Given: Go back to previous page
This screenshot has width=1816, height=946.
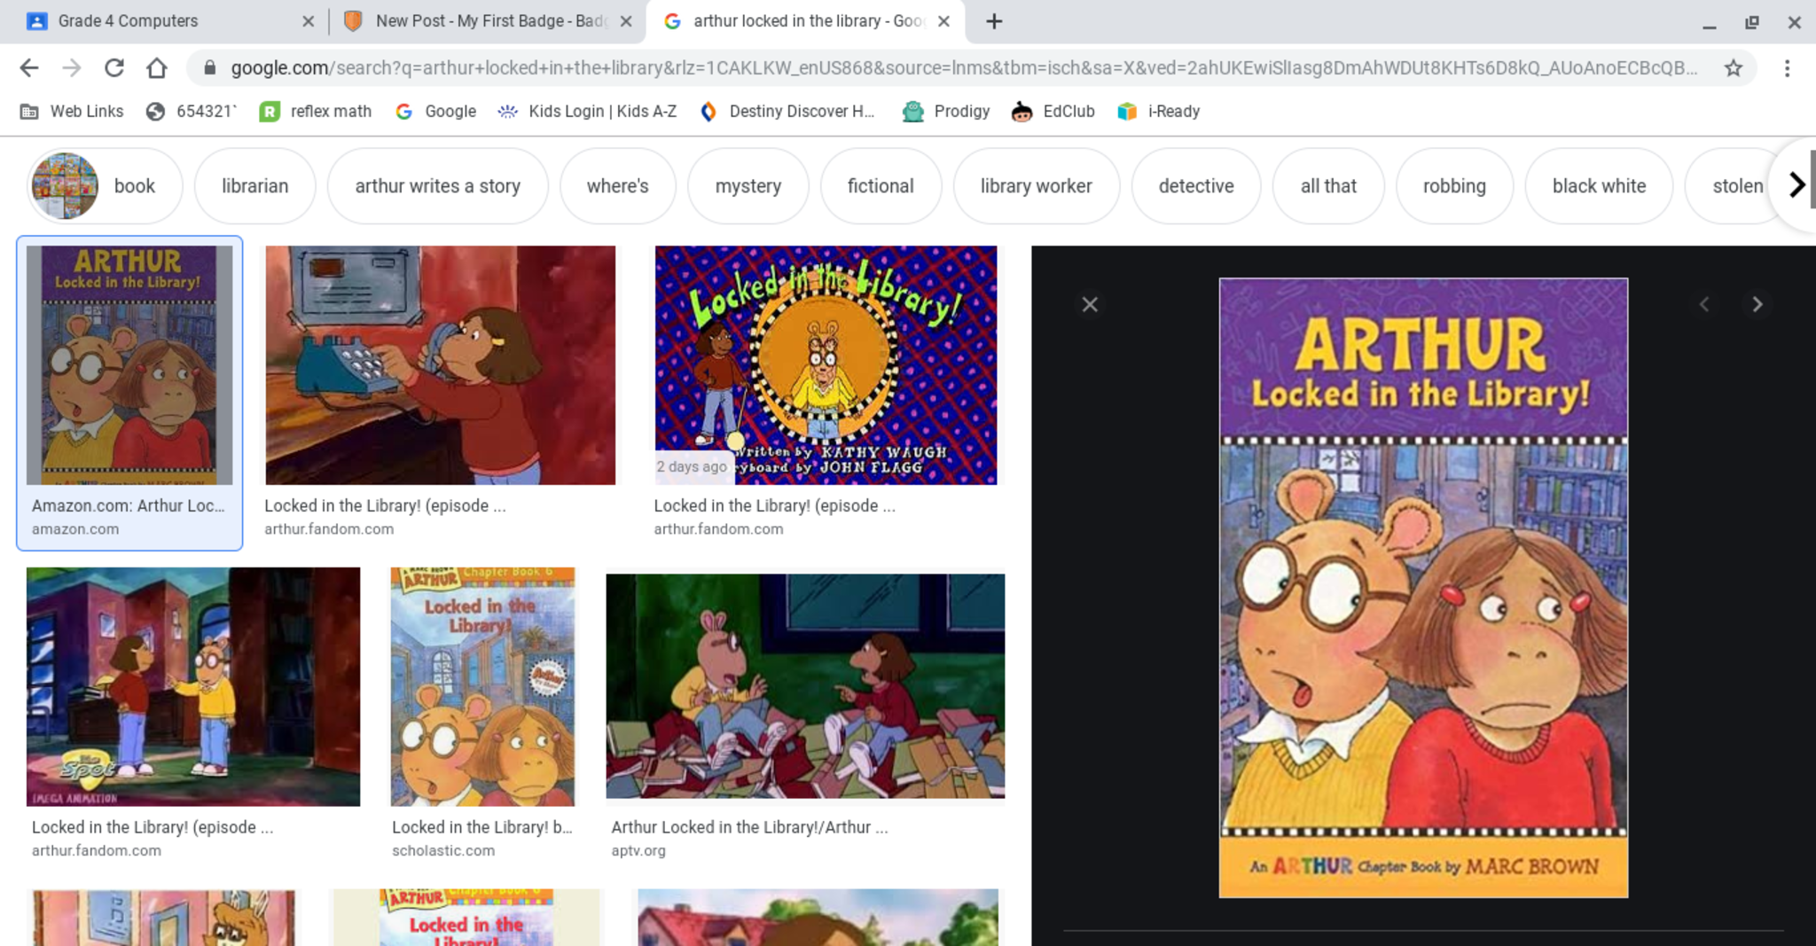Looking at the screenshot, I should [x=29, y=68].
